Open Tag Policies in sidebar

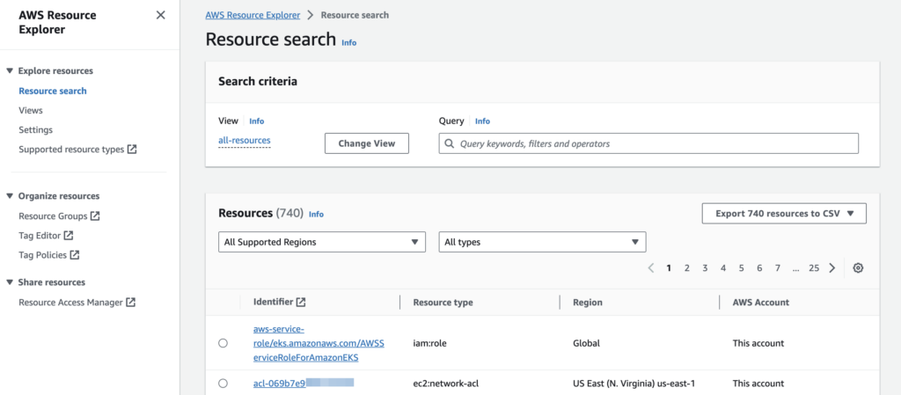(x=42, y=255)
